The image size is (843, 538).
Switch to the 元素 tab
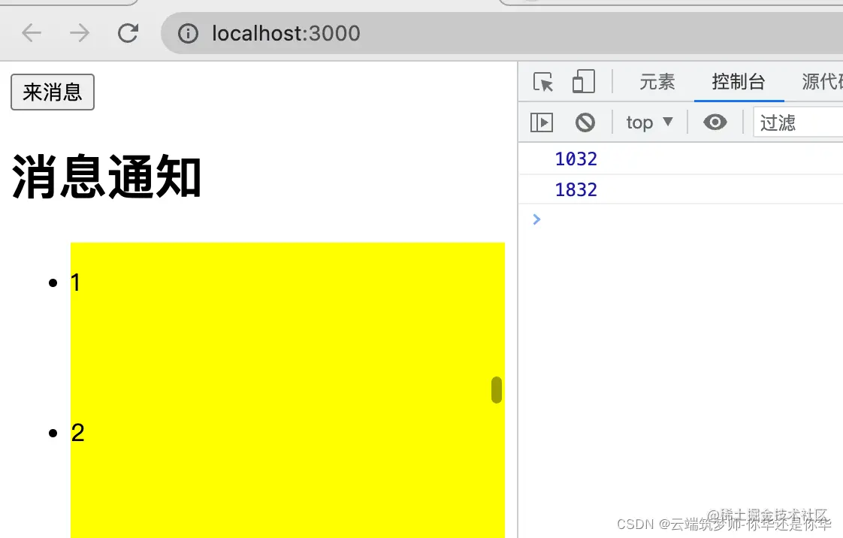tap(657, 82)
